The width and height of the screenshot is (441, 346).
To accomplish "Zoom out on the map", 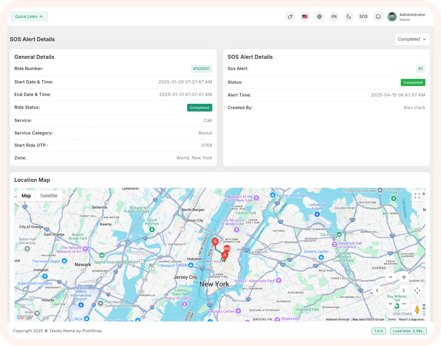I will (404, 303).
